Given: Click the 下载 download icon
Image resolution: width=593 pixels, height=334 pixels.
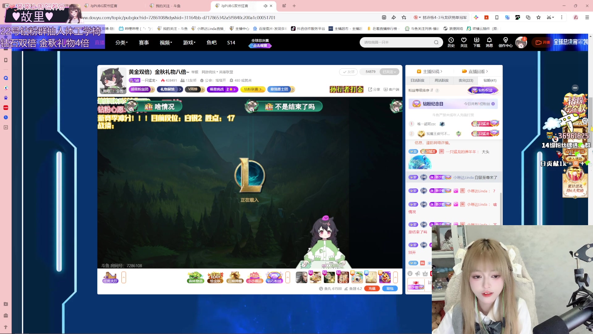Looking at the screenshot, I should (x=477, y=42).
